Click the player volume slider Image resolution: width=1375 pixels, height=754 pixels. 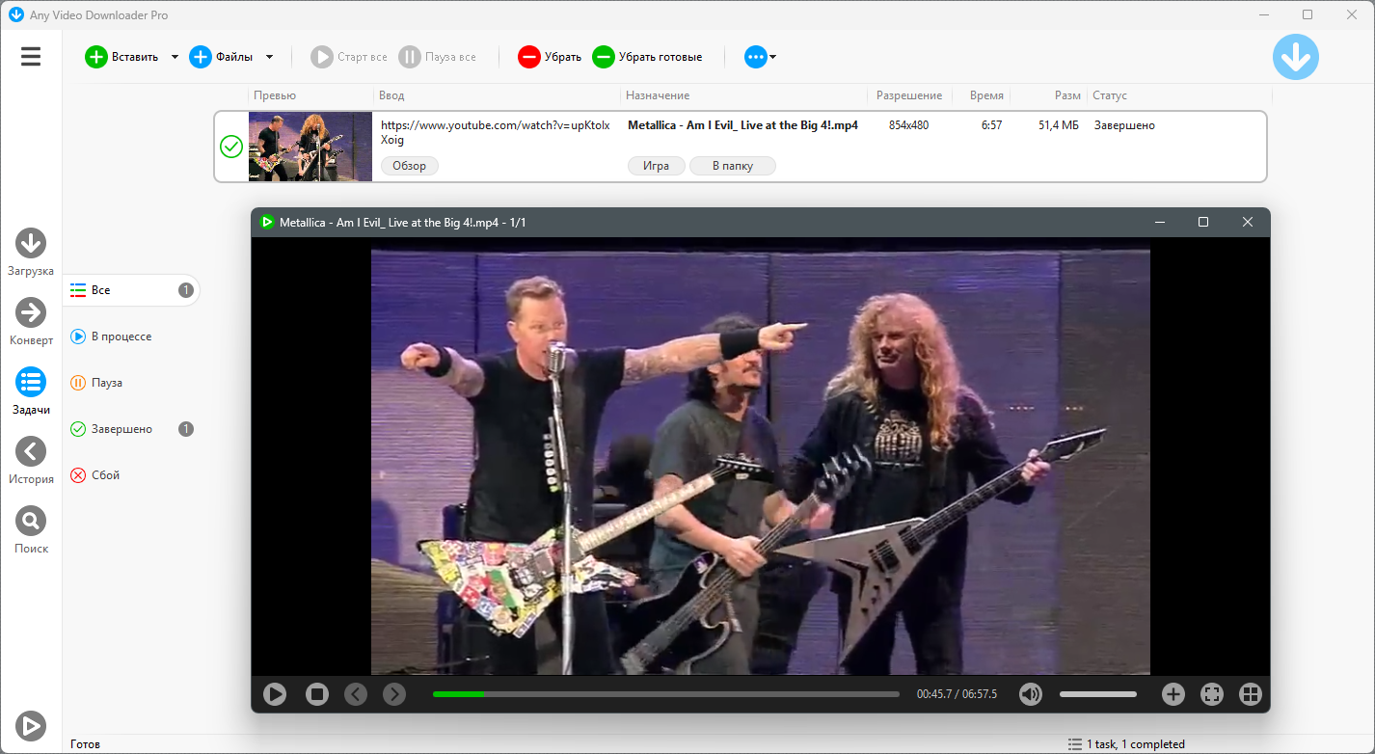(1098, 694)
